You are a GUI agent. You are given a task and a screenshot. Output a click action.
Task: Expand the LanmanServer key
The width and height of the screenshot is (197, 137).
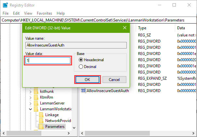pyautogui.click(x=30, y=103)
